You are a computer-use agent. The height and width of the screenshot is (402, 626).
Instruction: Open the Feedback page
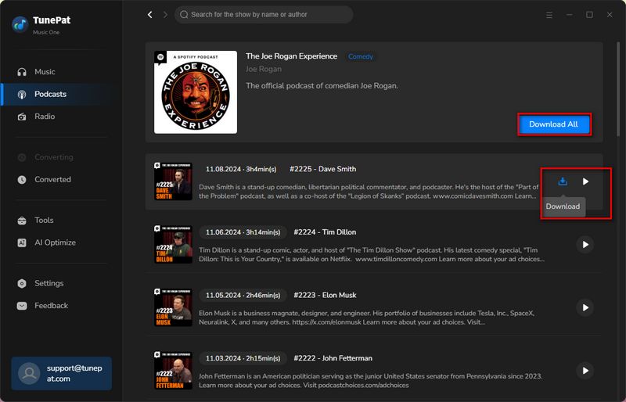(51, 306)
